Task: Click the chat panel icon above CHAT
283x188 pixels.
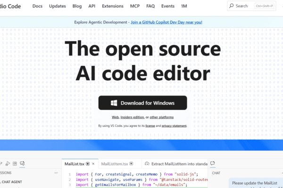Action: click(213, 164)
